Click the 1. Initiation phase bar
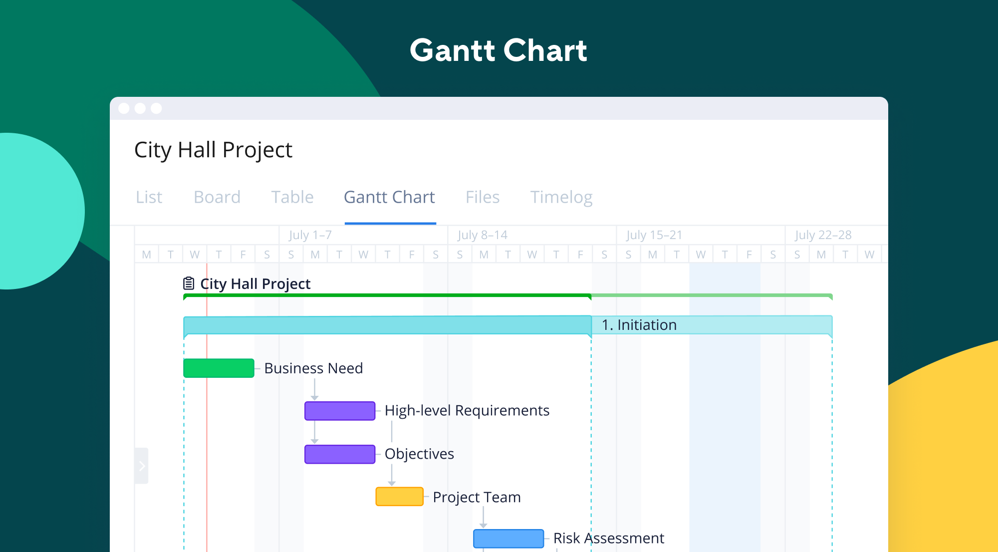This screenshot has height=552, width=998. click(x=499, y=324)
